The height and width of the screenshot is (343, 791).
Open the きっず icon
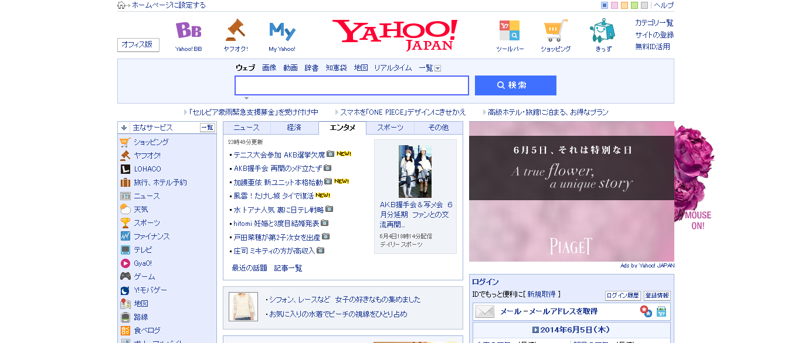click(602, 30)
